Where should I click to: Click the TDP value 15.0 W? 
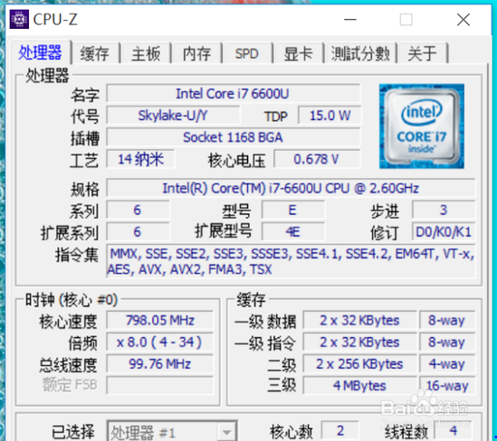[x=330, y=116]
